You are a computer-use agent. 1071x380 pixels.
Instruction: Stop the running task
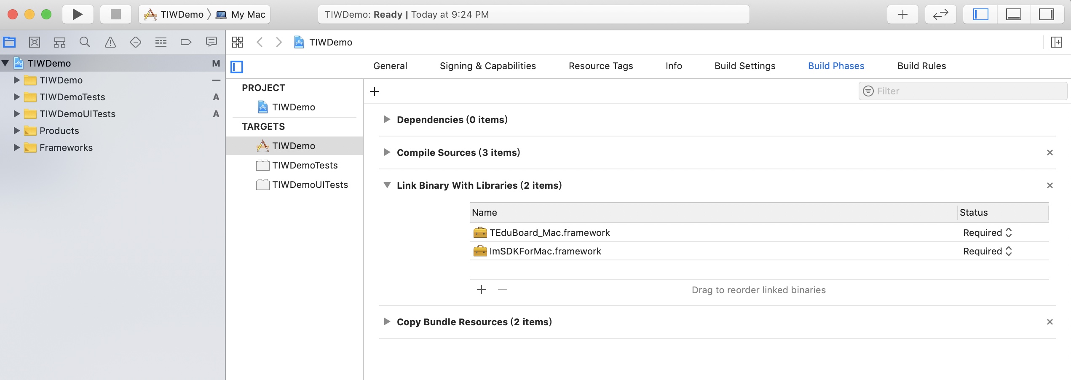click(x=115, y=14)
